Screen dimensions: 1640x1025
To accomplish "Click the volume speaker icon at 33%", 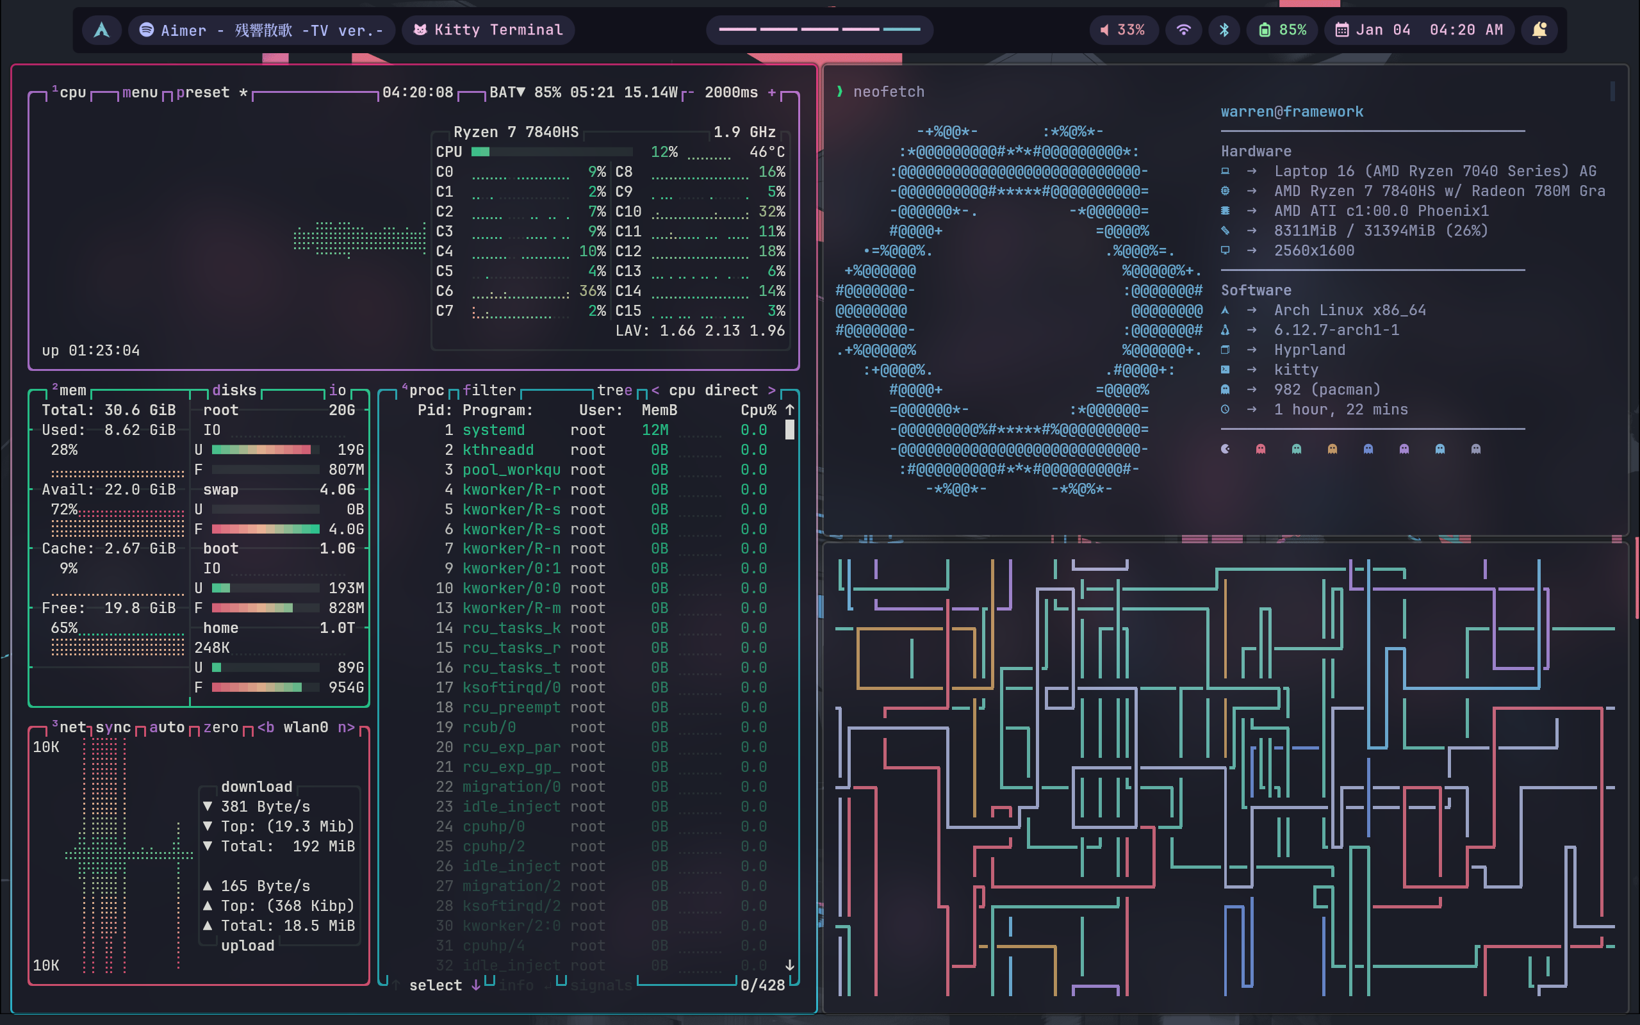I will 1104,30.
